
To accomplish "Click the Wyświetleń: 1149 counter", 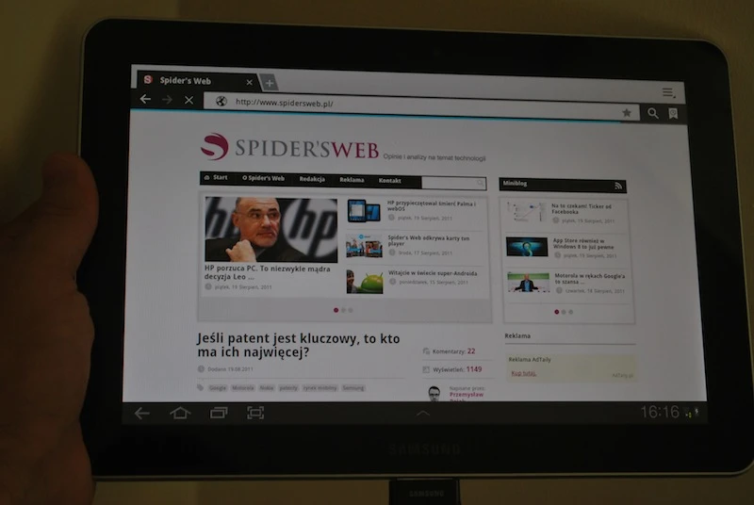I will point(452,369).
